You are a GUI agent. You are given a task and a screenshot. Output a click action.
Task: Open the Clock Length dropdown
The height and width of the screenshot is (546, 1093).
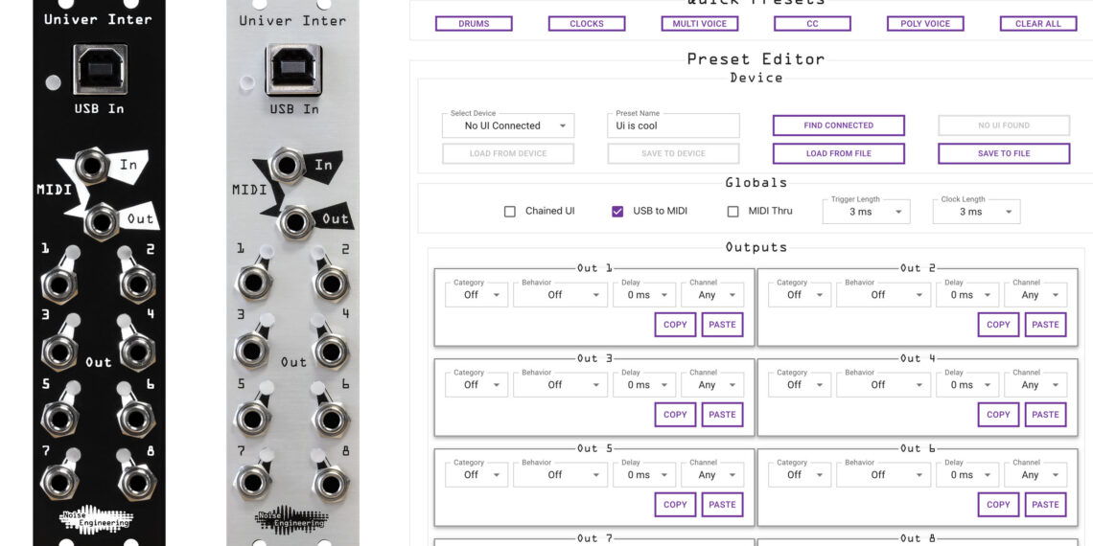pos(976,212)
